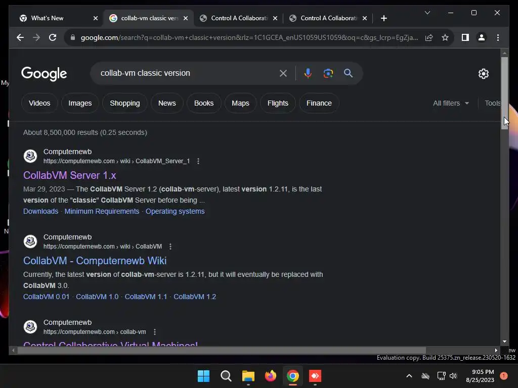The image size is (518, 388).
Task: Follow the Minimum Requirements sitelink
Action: tap(102, 211)
